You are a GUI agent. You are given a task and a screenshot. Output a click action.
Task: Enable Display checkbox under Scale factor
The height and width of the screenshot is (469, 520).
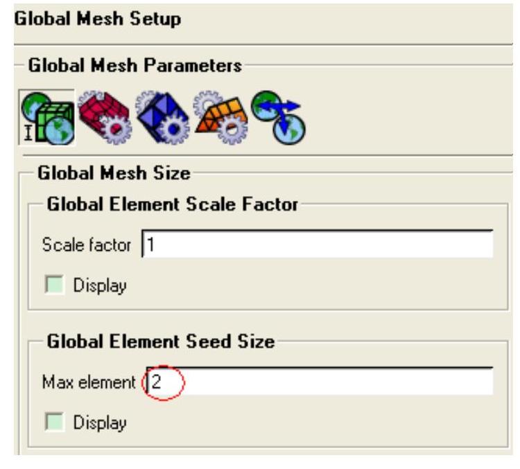[54, 285]
